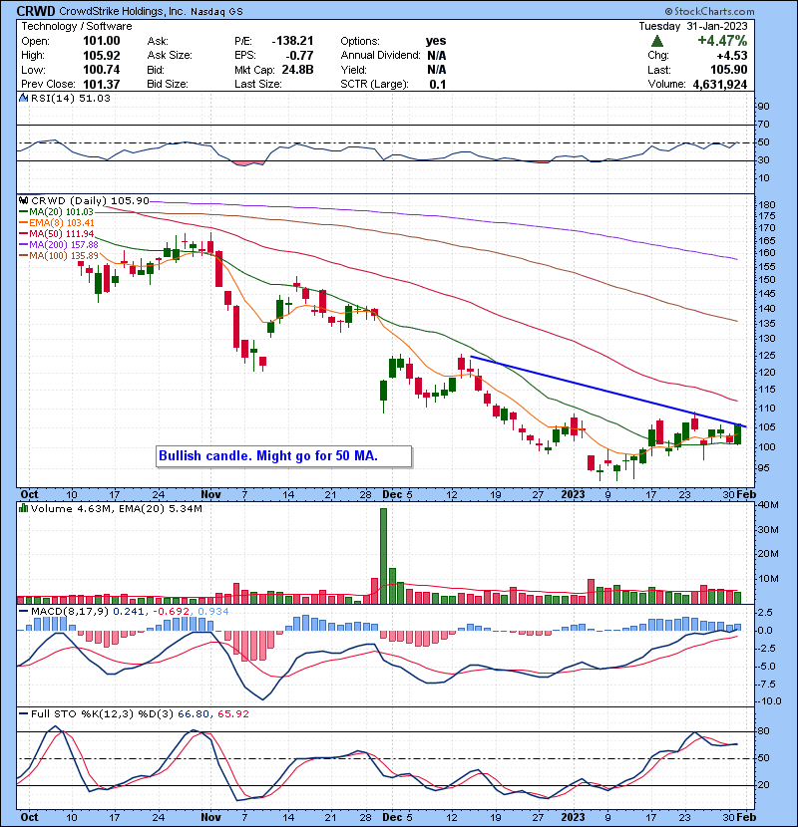Click the tallest green volume bar in early December
This screenshot has height=827, width=798.
pyautogui.click(x=383, y=556)
